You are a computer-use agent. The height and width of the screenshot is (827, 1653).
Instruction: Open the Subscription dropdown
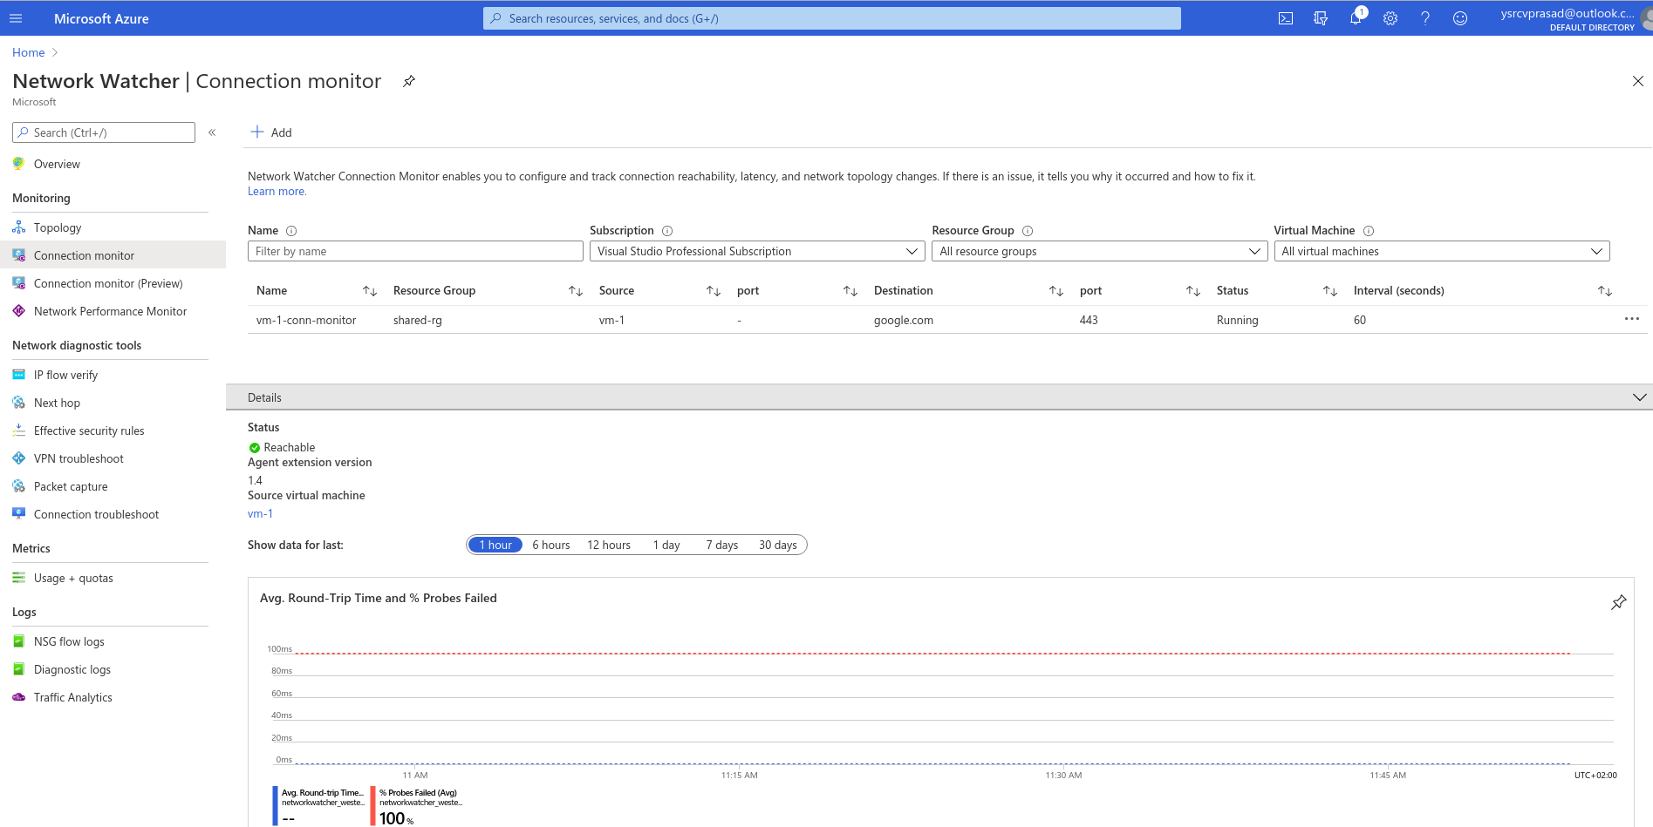pos(756,251)
